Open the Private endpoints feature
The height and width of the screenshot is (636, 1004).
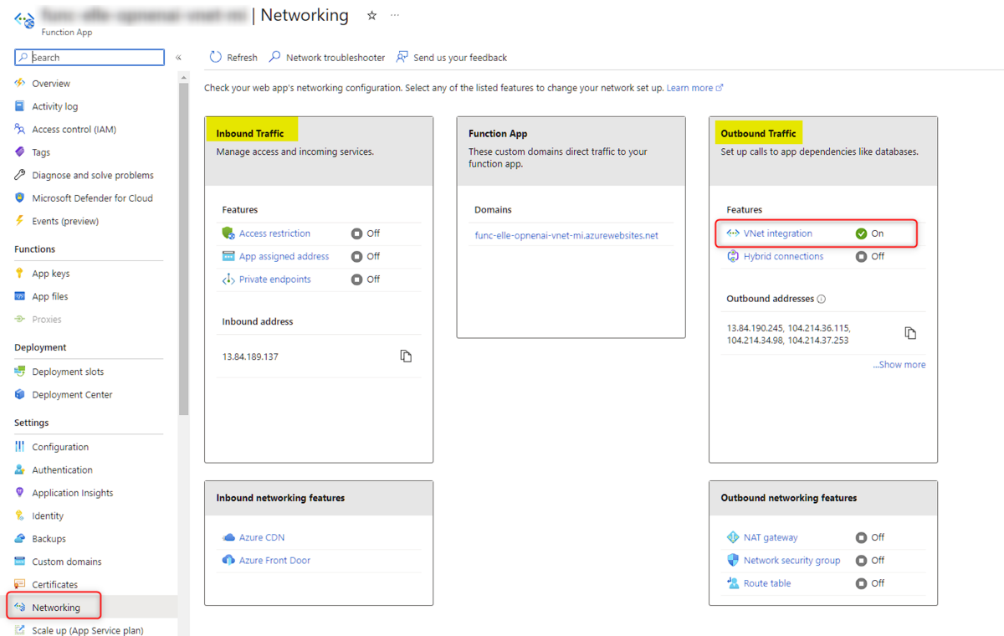[274, 280]
